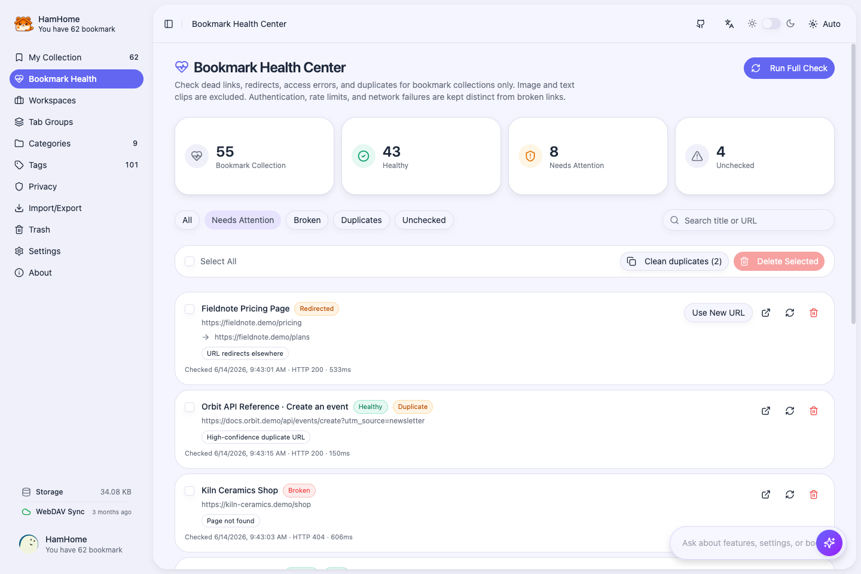Open Tab Groups in sidebar
Viewport: 861px width, 574px height.
[77, 122]
